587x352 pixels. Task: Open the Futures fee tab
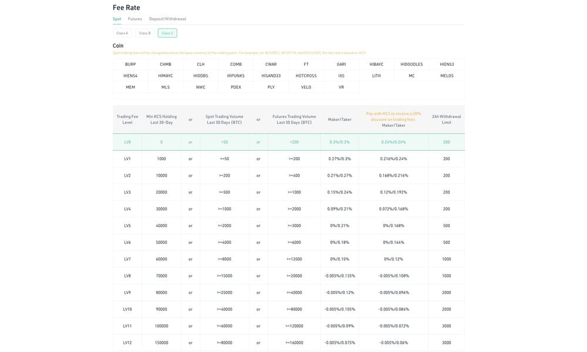point(135,19)
